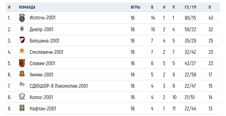Open the Днепр-2001 team page
The width and height of the screenshot is (226, 116).
pyautogui.click(x=42, y=29)
